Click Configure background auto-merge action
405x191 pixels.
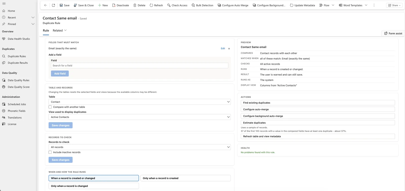click(x=318, y=116)
